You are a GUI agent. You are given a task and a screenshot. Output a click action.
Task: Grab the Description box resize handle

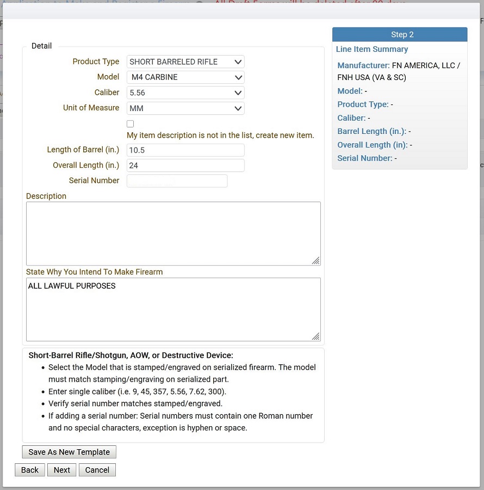pyautogui.click(x=316, y=261)
